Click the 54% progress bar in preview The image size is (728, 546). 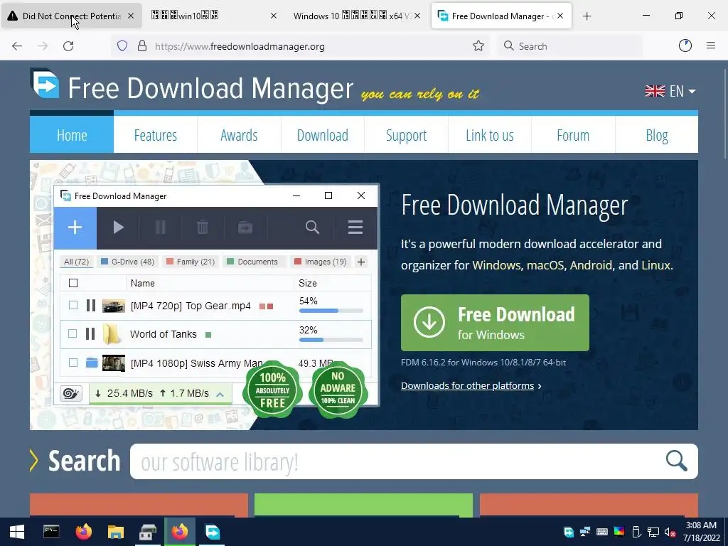pos(331,311)
